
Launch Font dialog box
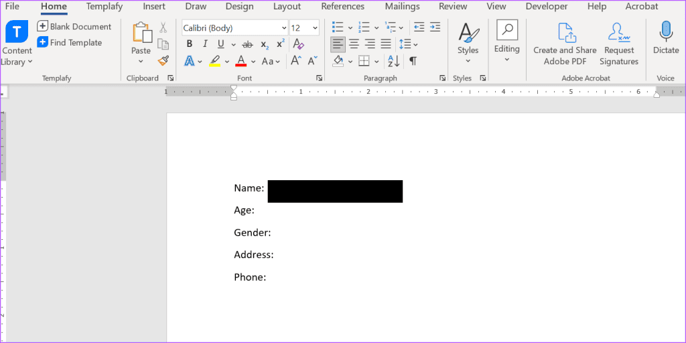click(x=320, y=78)
